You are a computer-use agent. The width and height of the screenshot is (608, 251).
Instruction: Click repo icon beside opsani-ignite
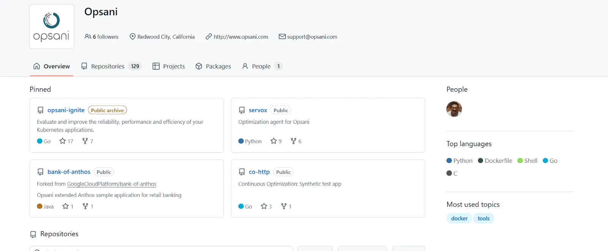(x=40, y=110)
